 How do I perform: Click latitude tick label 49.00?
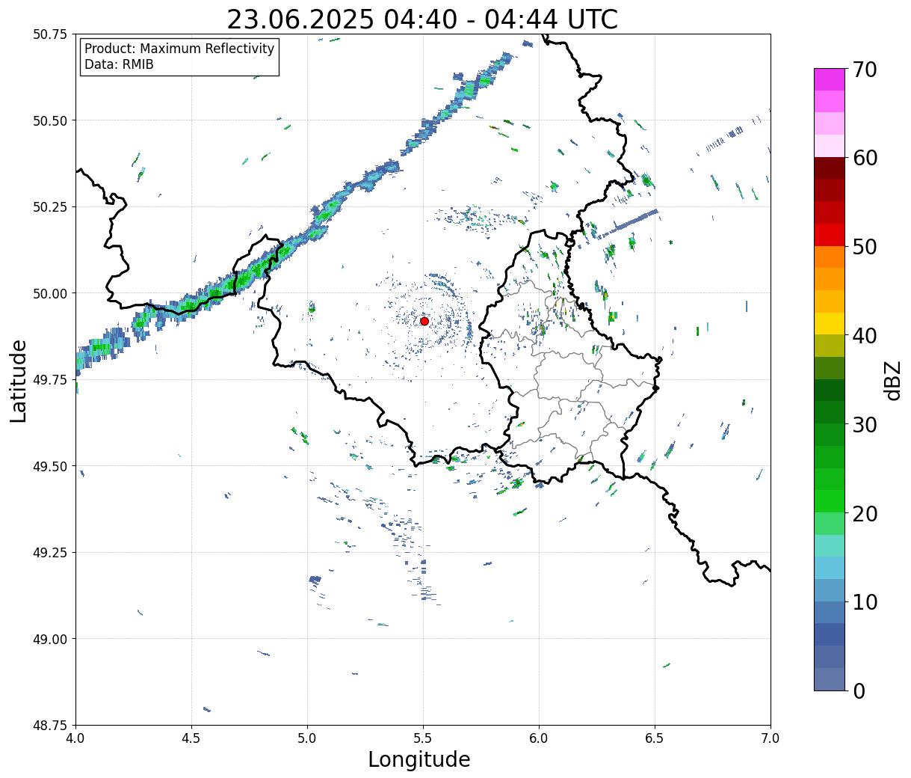click(50, 639)
